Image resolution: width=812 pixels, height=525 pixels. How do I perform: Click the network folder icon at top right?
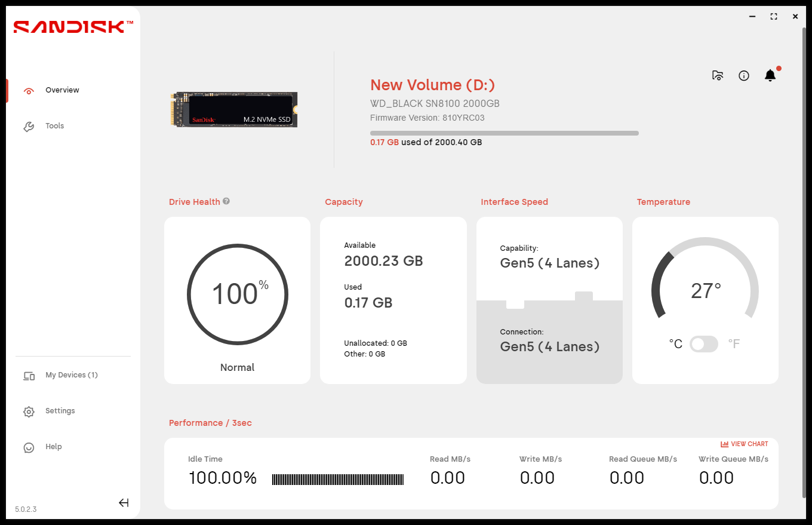pos(718,75)
